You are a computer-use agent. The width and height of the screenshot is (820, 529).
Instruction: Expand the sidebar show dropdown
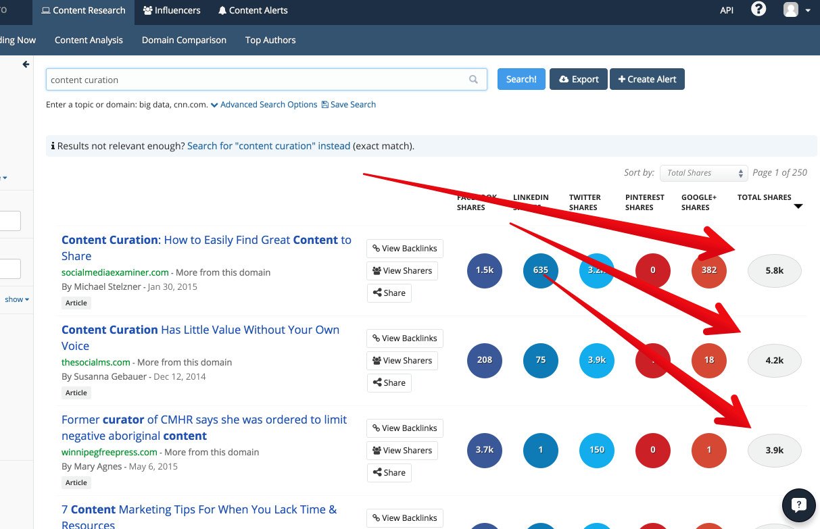(17, 299)
